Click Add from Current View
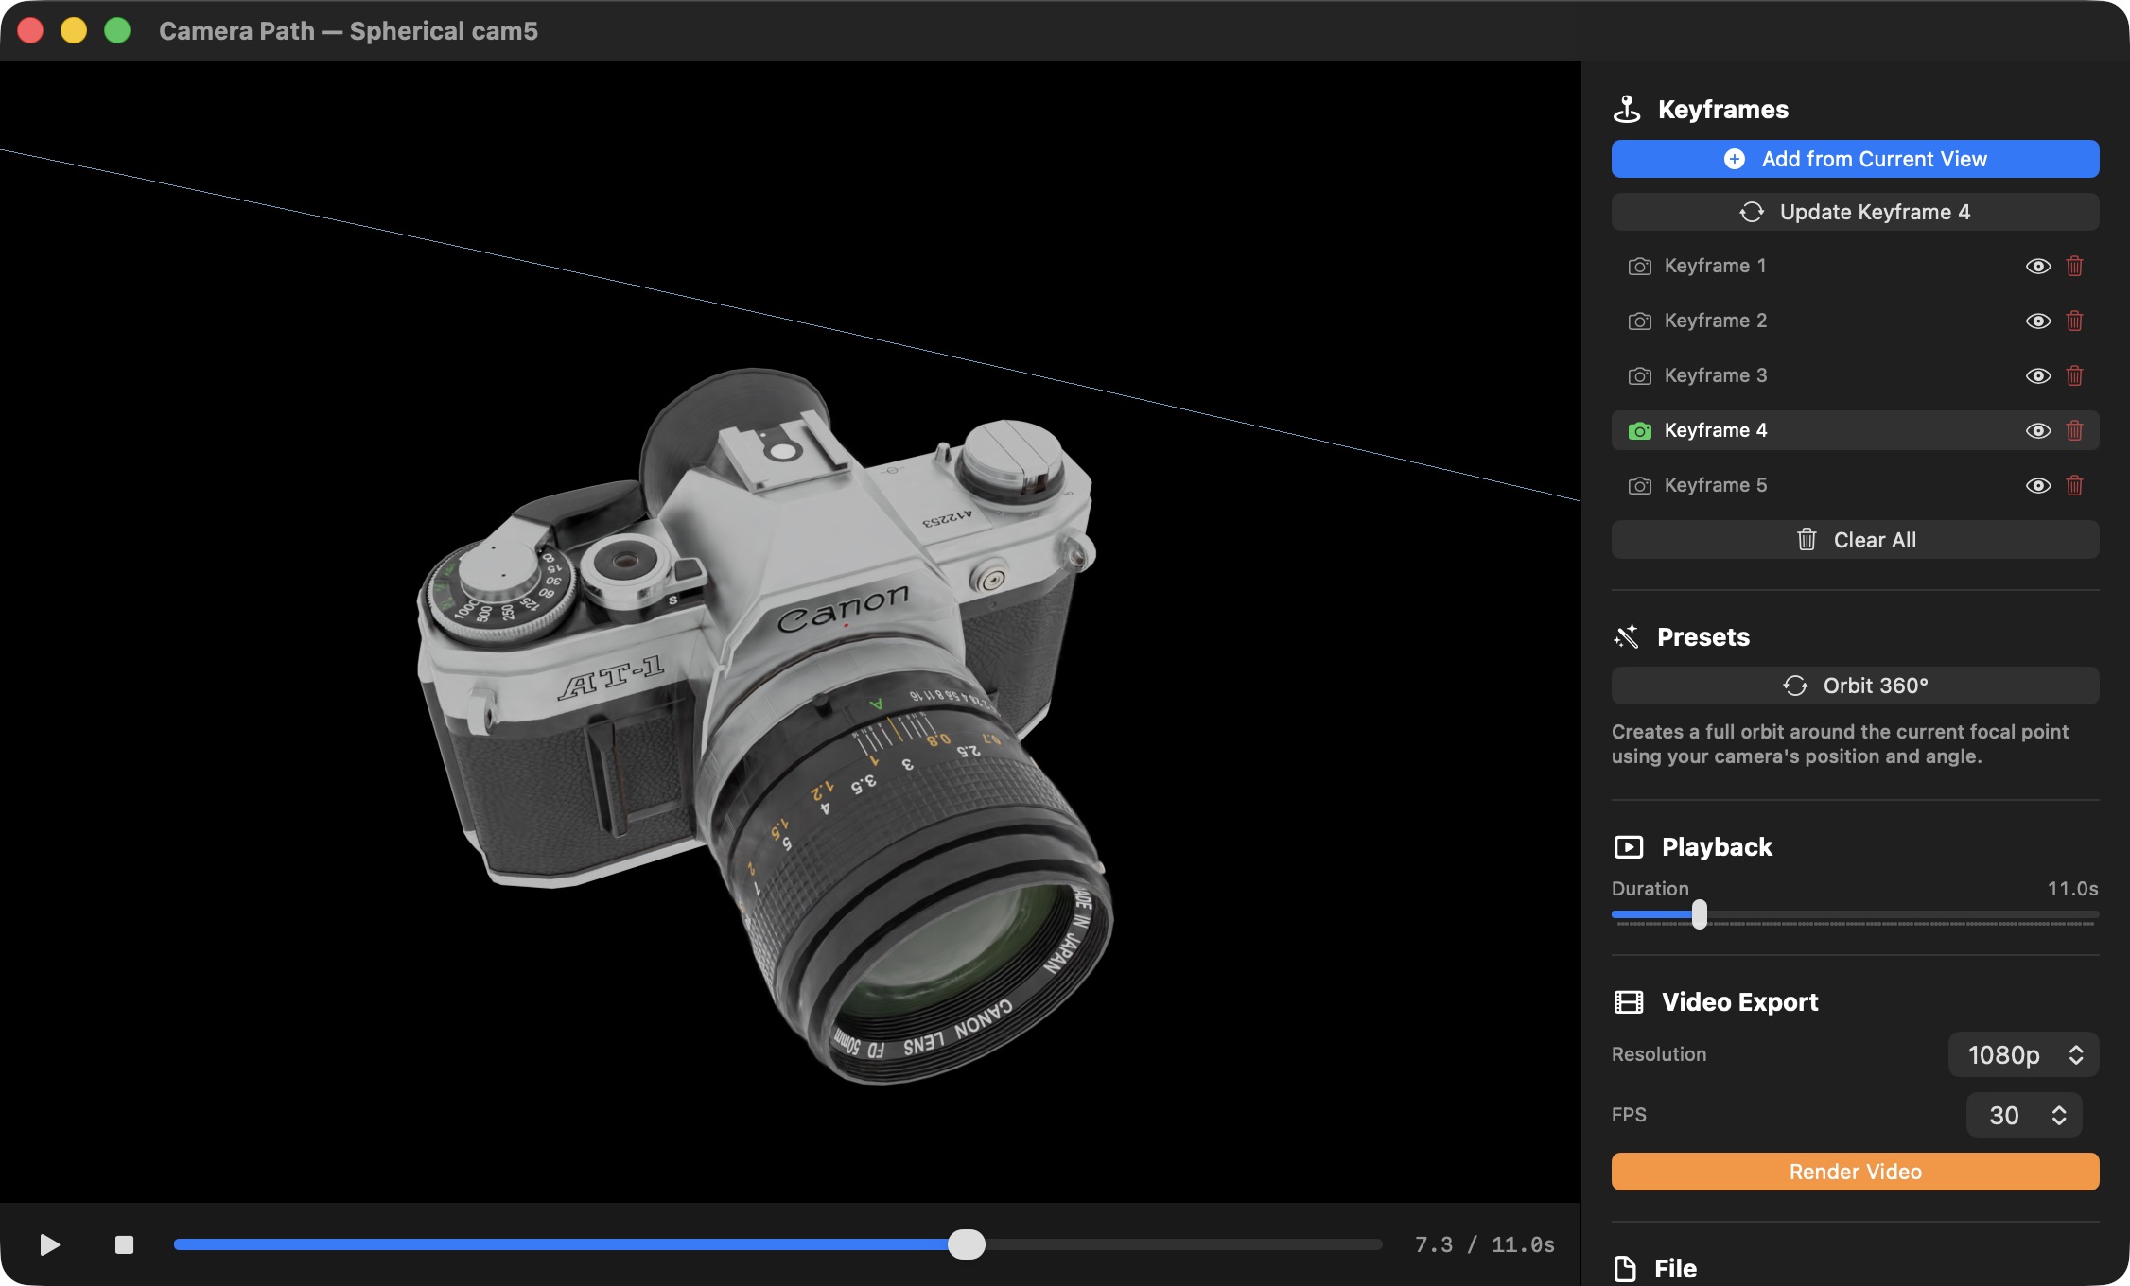2130x1286 pixels. [1854, 159]
